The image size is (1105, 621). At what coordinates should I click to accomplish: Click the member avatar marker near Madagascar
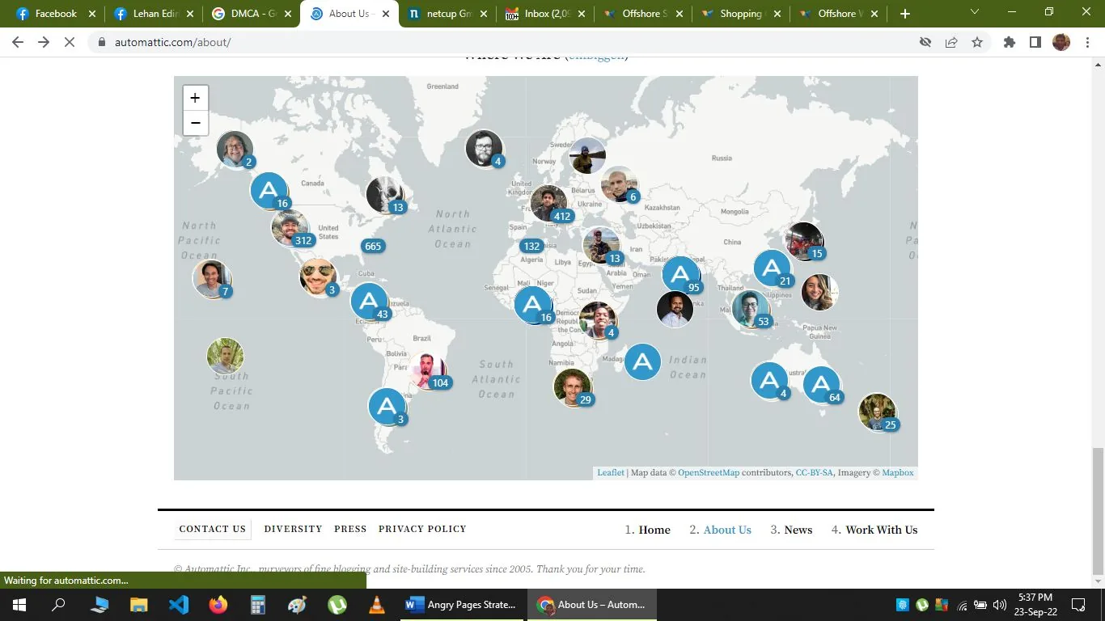574,387
